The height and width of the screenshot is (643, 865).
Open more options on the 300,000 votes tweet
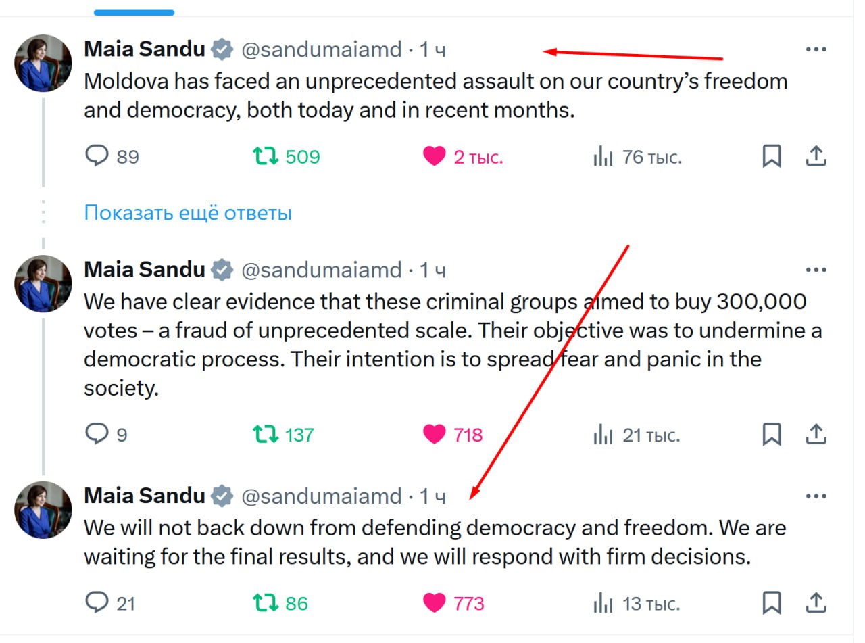[x=816, y=270]
